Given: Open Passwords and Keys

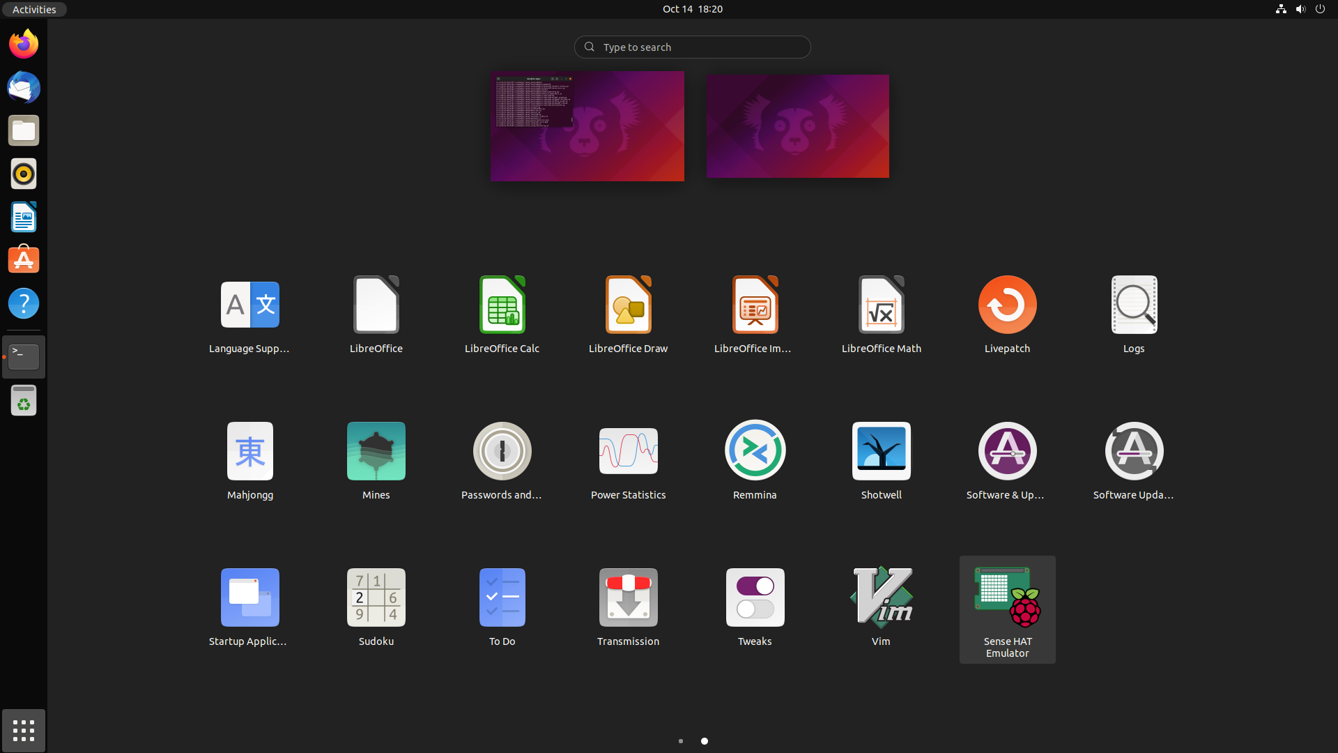Looking at the screenshot, I should 502,462.
